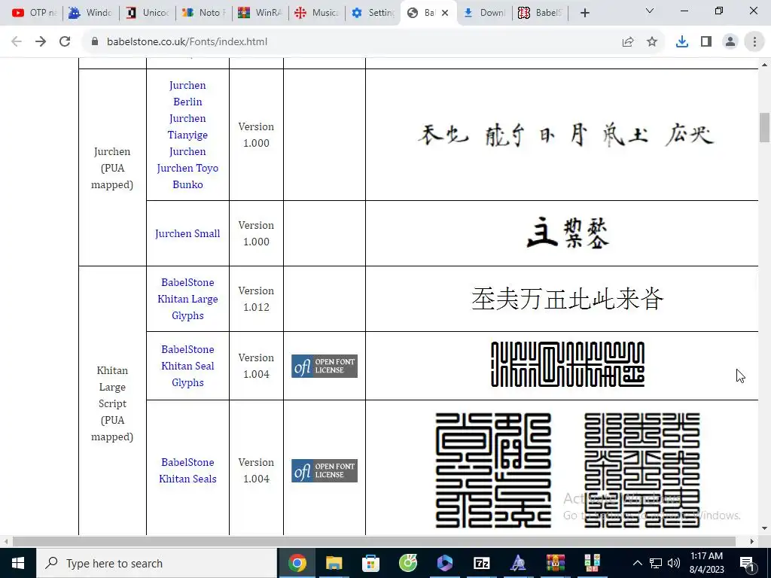Open BabelStone Khitan Large Glyphs link

[x=187, y=299]
